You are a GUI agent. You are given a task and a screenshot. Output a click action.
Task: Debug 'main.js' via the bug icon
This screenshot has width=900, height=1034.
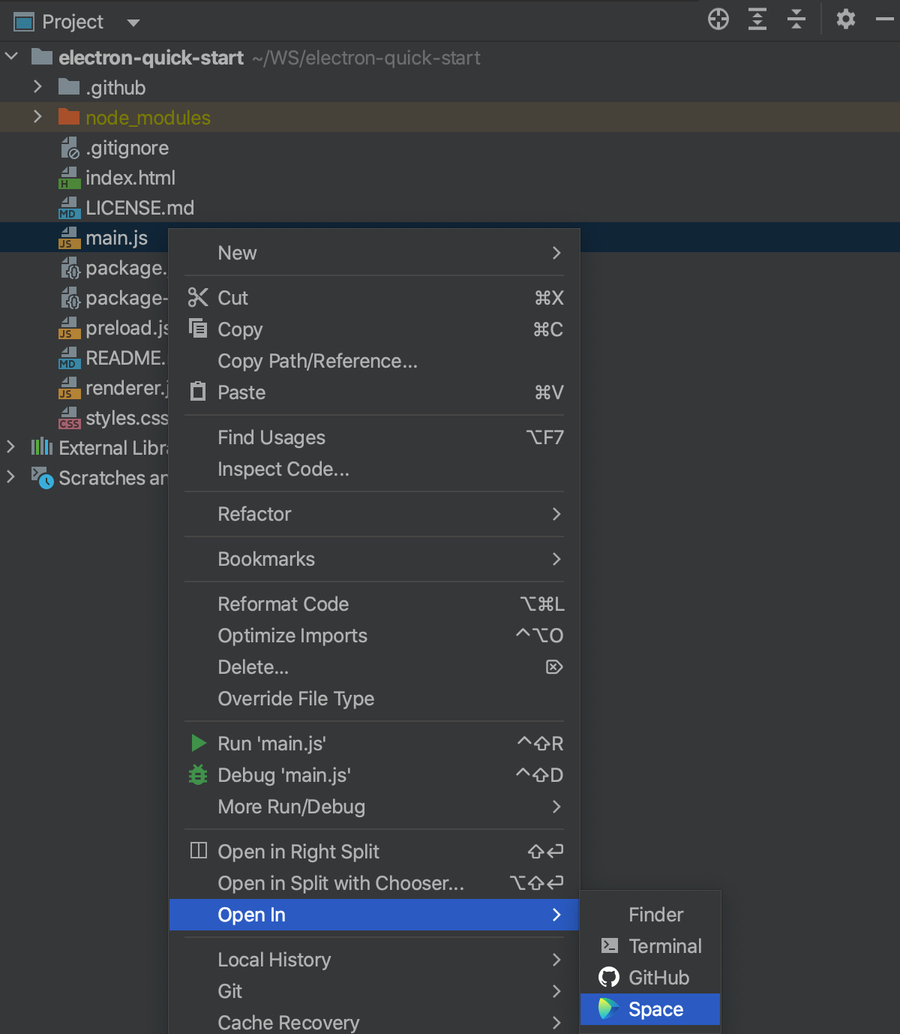pos(198,774)
